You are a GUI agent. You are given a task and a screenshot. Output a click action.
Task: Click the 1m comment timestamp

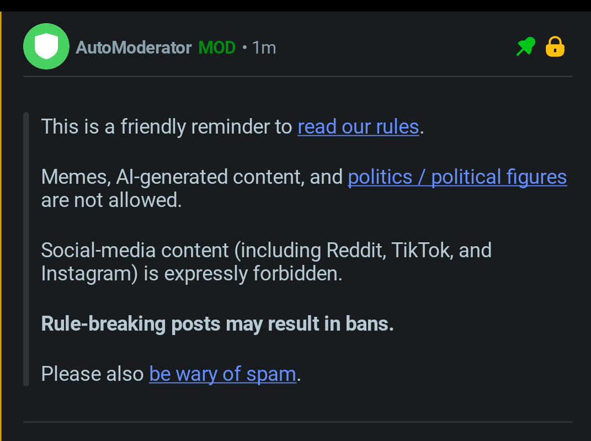tap(264, 48)
